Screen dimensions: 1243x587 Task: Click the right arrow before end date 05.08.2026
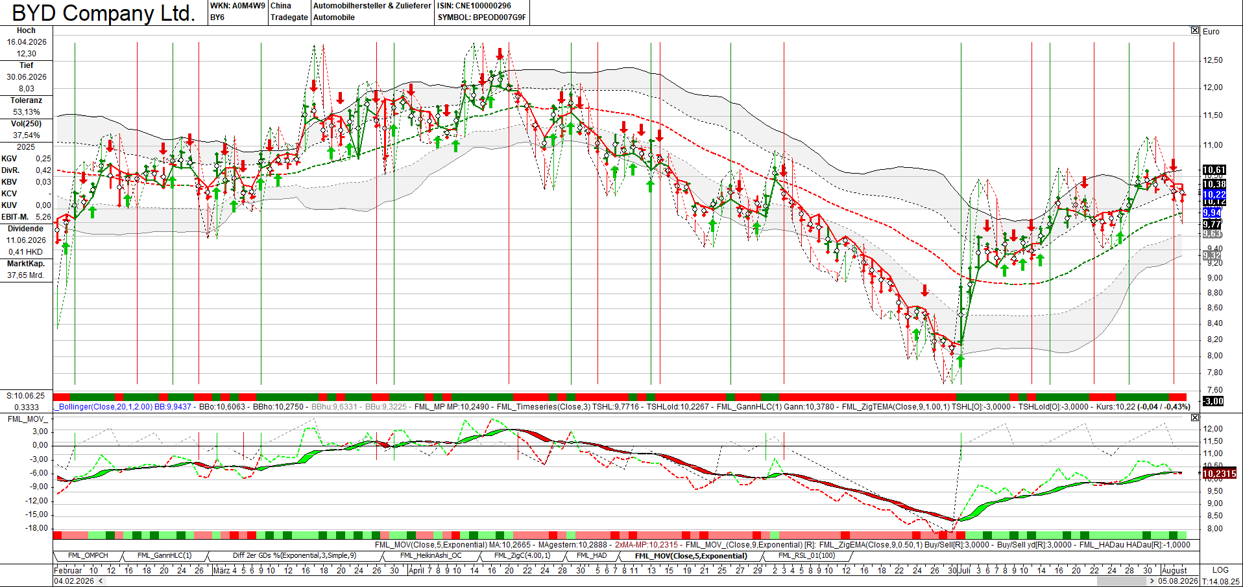coord(1152,581)
